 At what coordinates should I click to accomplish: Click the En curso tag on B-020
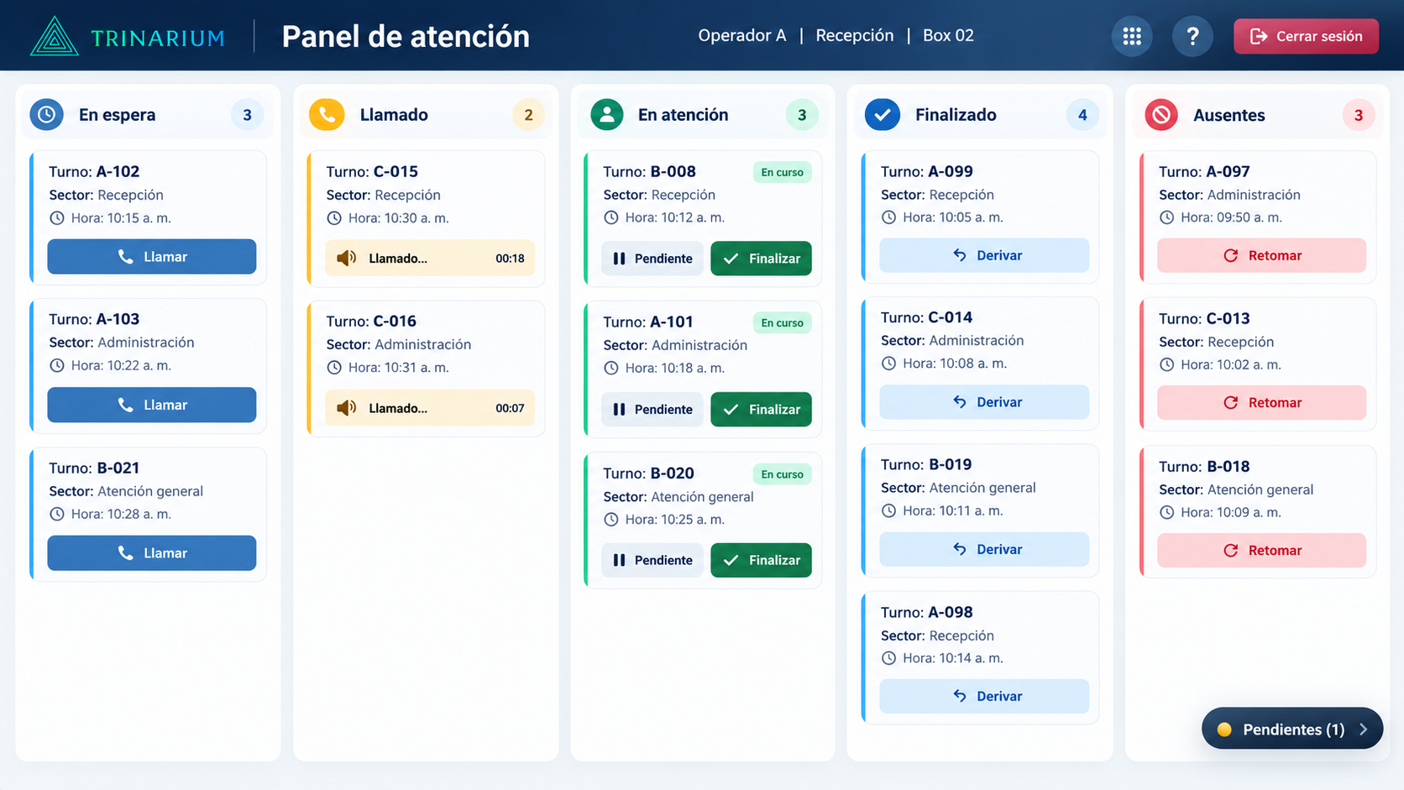(x=782, y=474)
